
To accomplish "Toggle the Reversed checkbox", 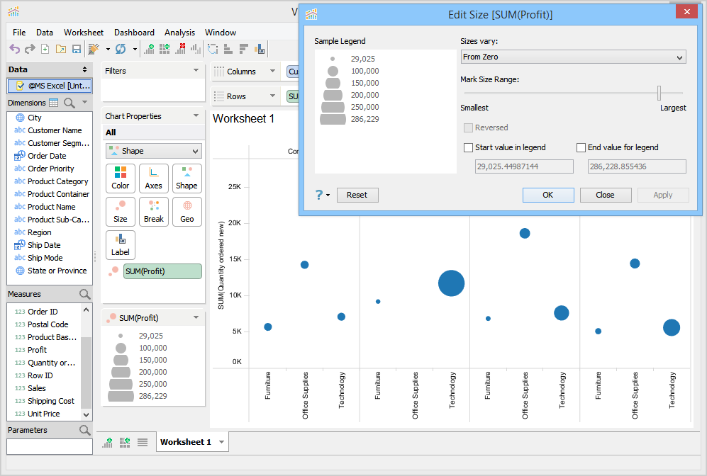I will [x=468, y=127].
